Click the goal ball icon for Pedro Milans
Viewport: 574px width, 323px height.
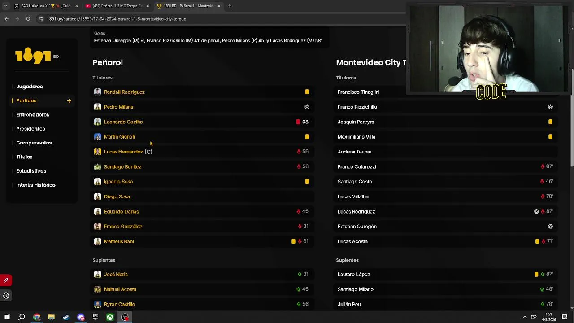coord(307,107)
